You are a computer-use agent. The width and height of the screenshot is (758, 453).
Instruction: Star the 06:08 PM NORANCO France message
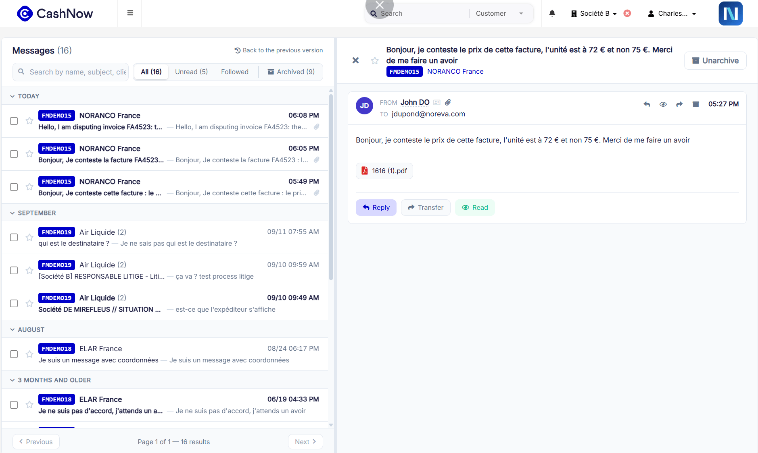pyautogui.click(x=29, y=120)
